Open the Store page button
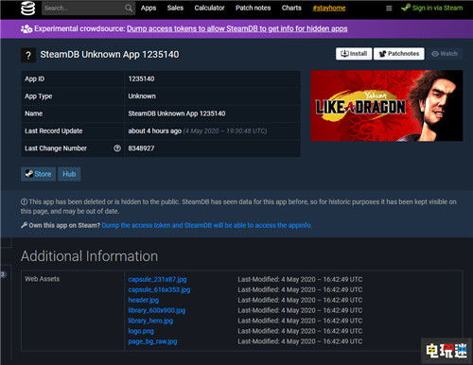 [x=39, y=174]
